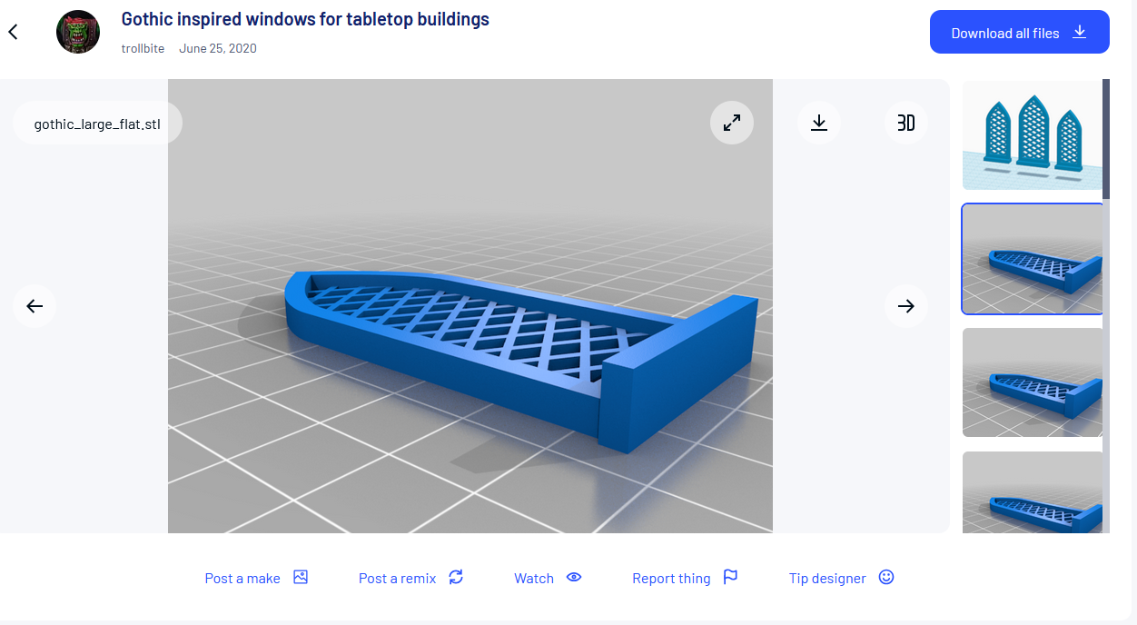Go back using the left chevron arrow
Viewport: 1137px width, 625px height.
pos(13,32)
